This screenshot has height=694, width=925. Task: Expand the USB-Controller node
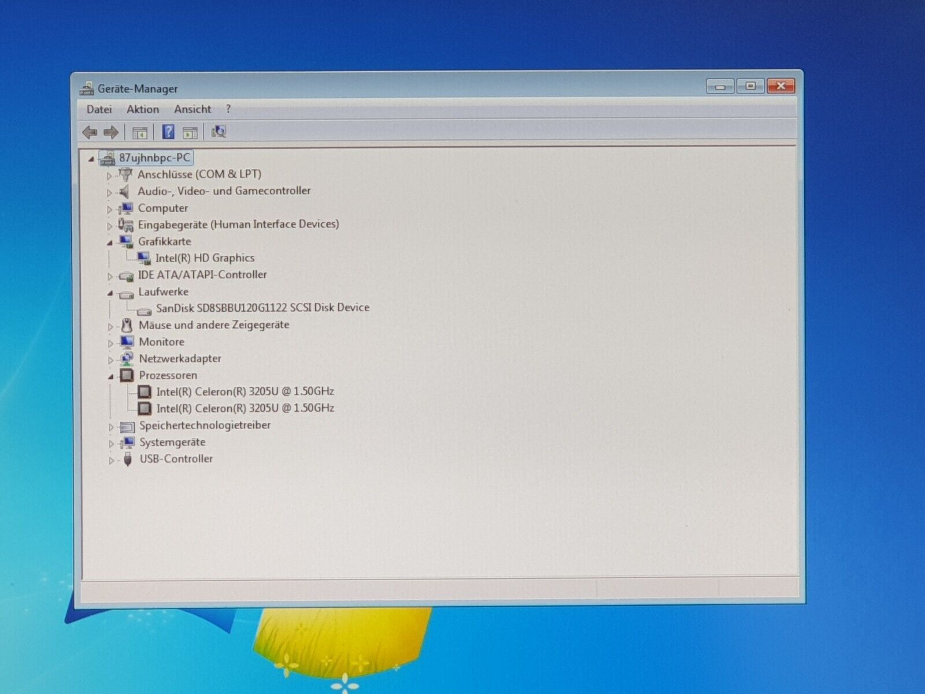point(111,460)
